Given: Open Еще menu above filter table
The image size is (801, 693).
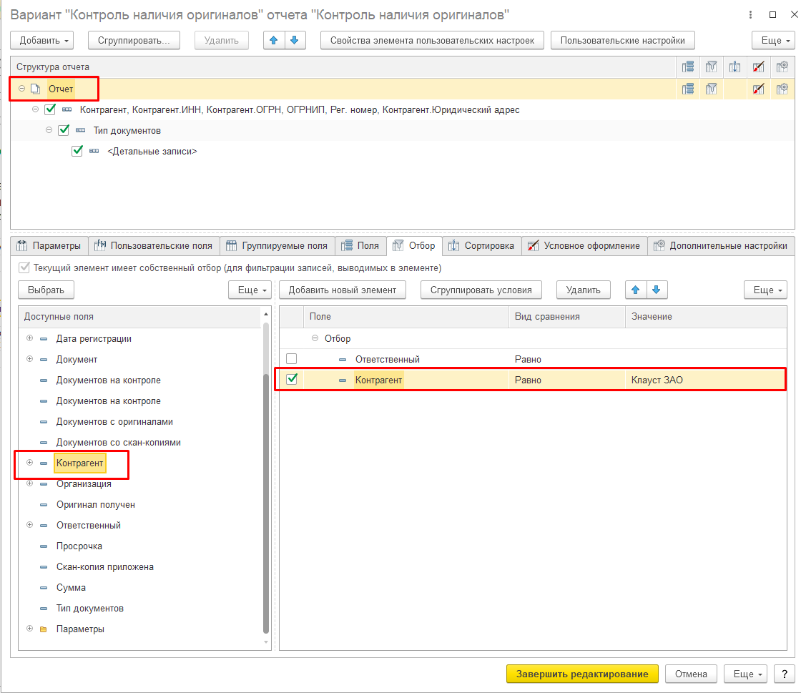Looking at the screenshot, I should click(765, 290).
